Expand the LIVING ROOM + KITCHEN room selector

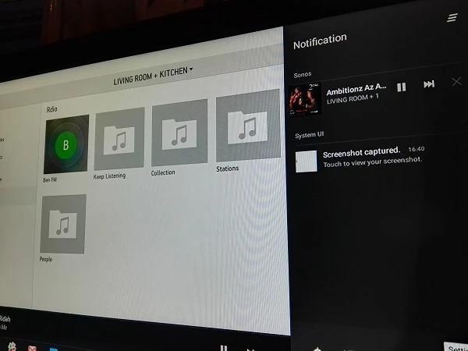[x=154, y=73]
